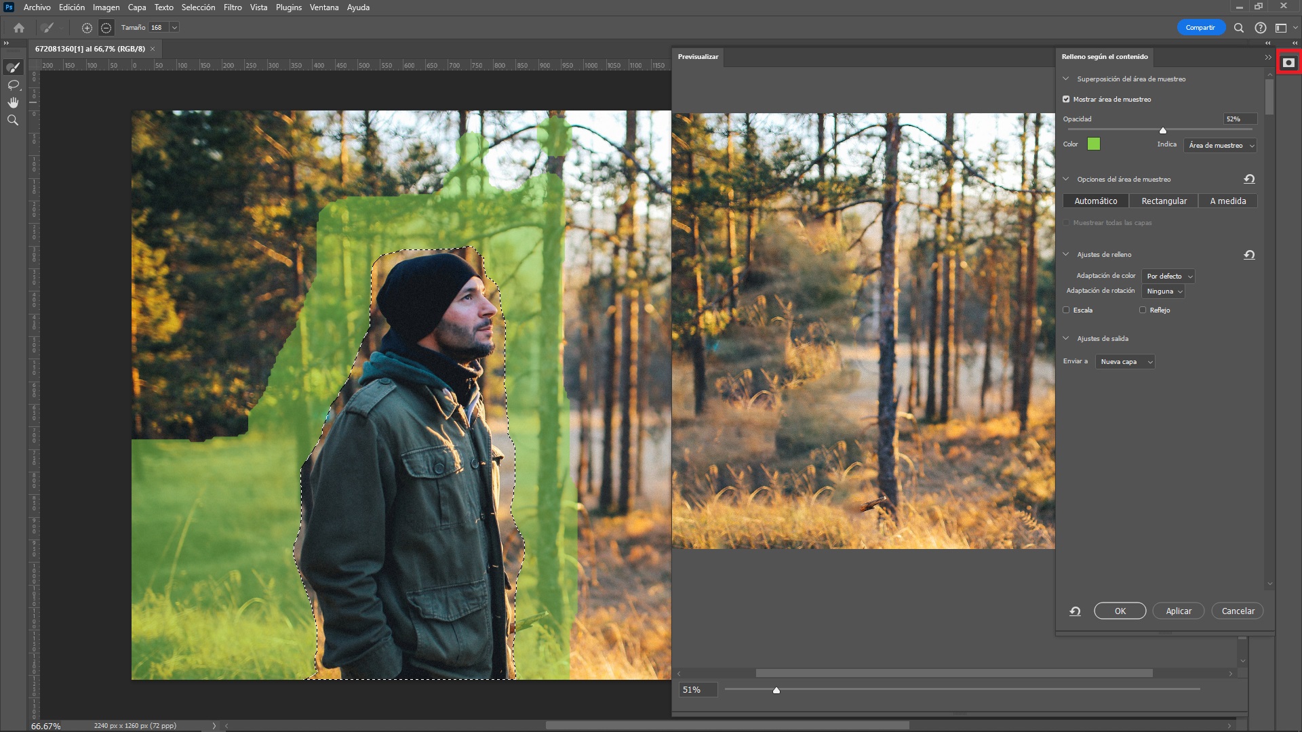
Task: Reset sampling area options
Action: tap(1249, 179)
